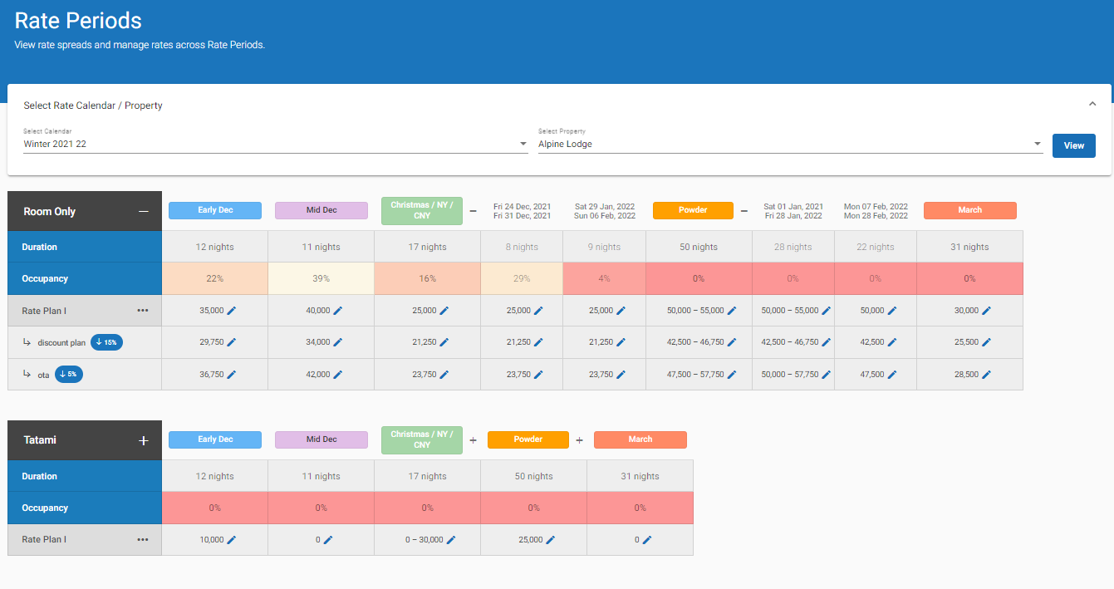1114x589 pixels.
Task: Click pencil icon next to 34,000 discount rate
Action: 338,342
